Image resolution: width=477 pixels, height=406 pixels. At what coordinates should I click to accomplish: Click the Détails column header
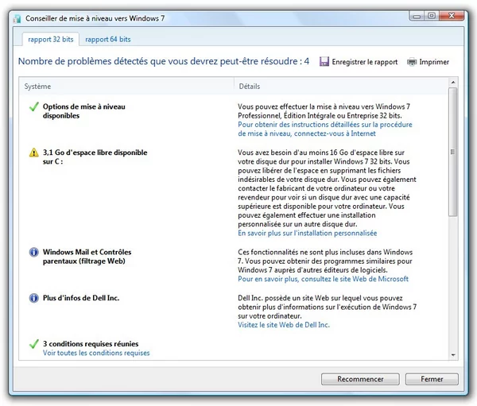coord(341,87)
